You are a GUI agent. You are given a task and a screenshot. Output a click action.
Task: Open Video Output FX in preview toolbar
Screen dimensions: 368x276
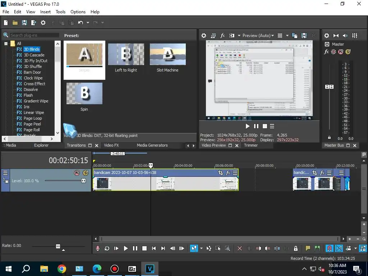[x=222, y=36]
